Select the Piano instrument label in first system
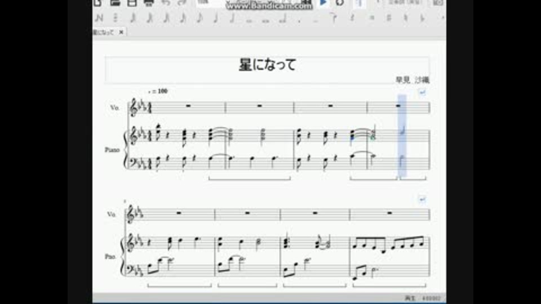The height and width of the screenshot is (304, 541). pos(112,150)
